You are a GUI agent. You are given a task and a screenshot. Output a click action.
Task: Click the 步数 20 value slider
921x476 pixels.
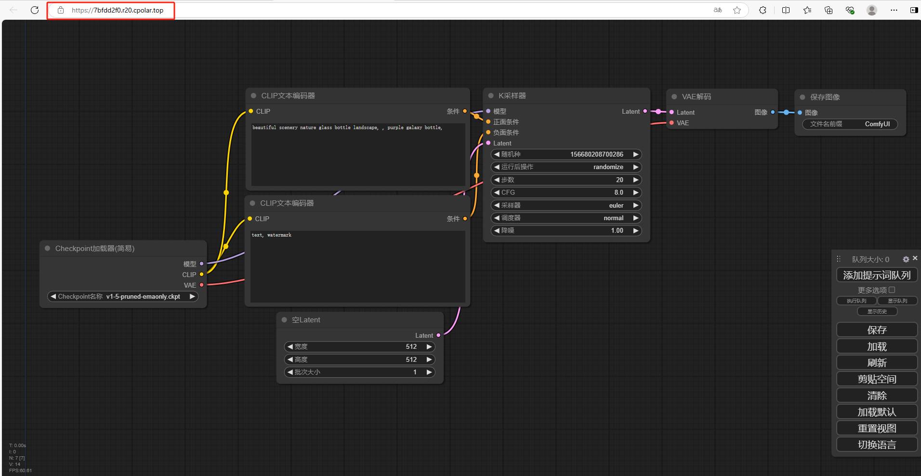click(x=566, y=180)
